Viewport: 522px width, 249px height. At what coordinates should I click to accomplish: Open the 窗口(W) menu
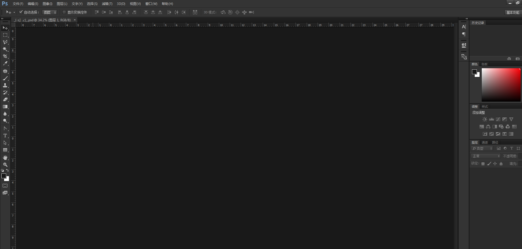pos(151,4)
